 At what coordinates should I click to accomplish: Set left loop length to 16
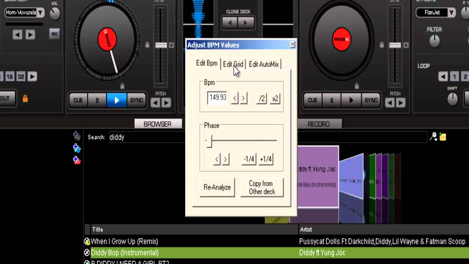coord(10,77)
